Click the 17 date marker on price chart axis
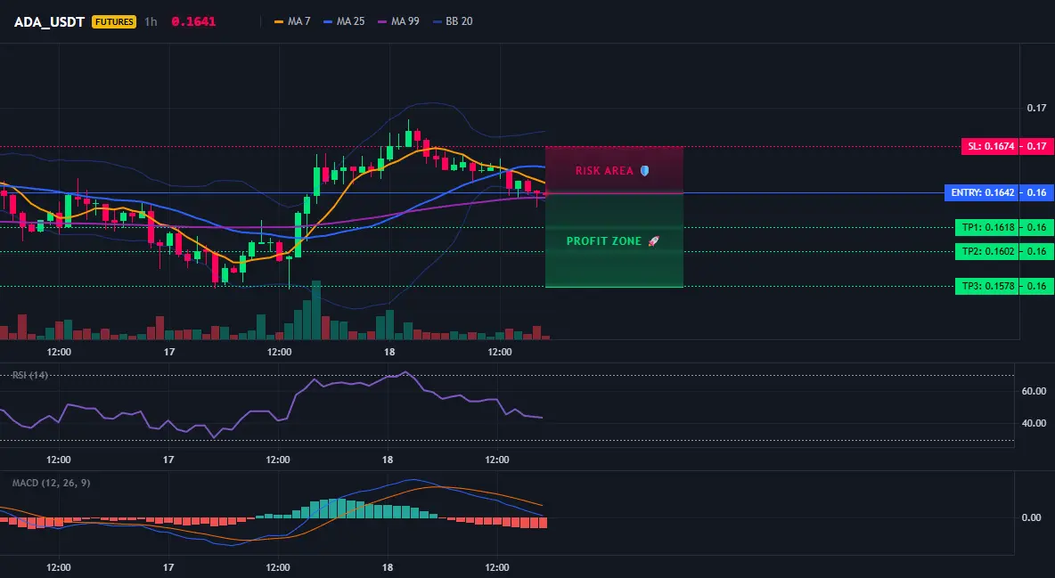1055x578 pixels. 169,352
